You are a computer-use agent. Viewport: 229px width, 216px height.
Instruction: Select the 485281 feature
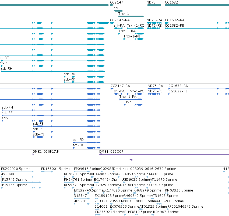point(82,204)
